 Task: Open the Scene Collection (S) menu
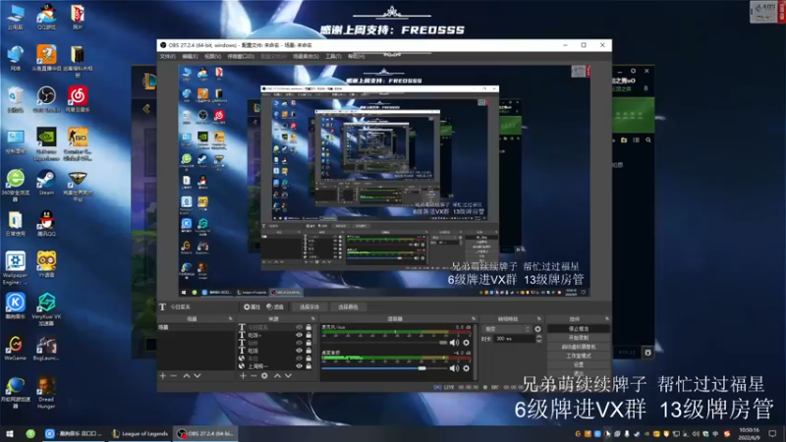click(306, 56)
